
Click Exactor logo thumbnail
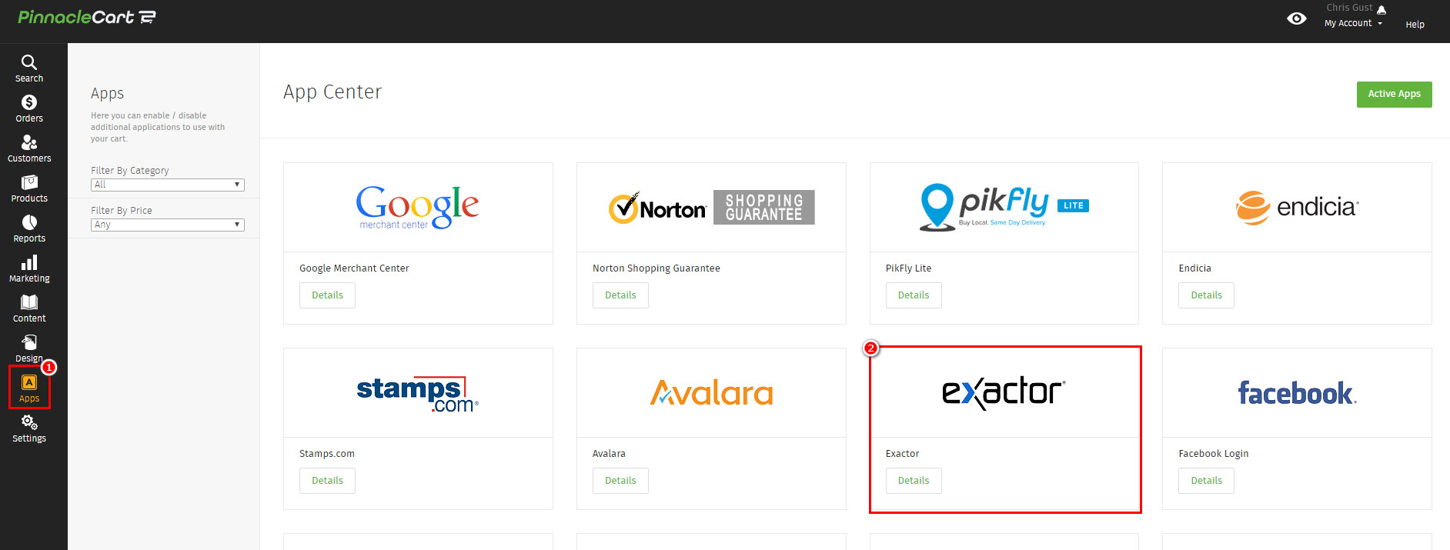(1004, 392)
